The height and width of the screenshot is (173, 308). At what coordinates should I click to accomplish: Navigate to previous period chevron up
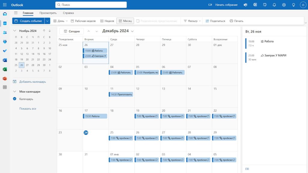pos(89,31)
